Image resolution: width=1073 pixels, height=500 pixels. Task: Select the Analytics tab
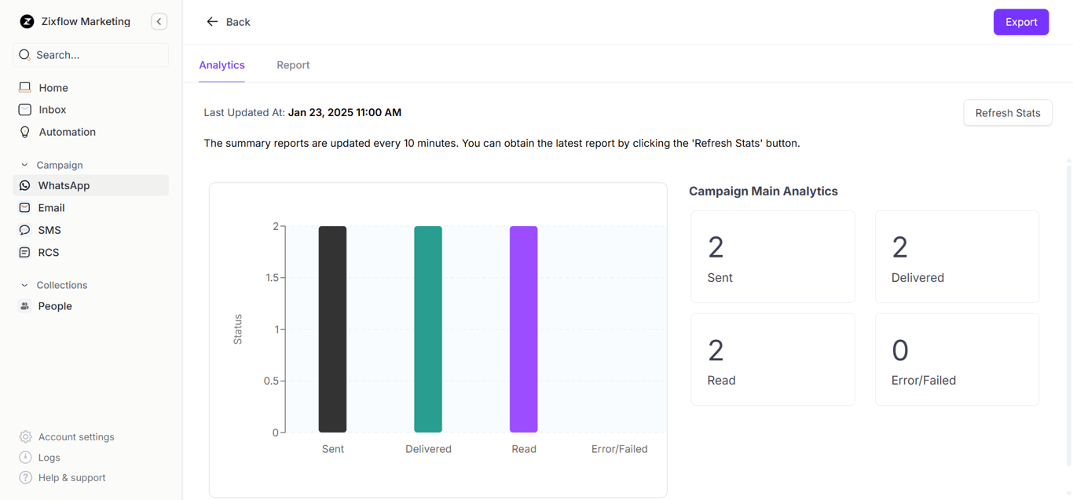point(222,65)
